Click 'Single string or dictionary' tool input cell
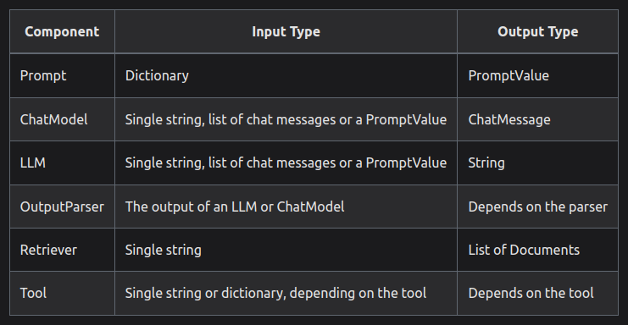Viewport: 628px width, 325px height. coord(286,293)
